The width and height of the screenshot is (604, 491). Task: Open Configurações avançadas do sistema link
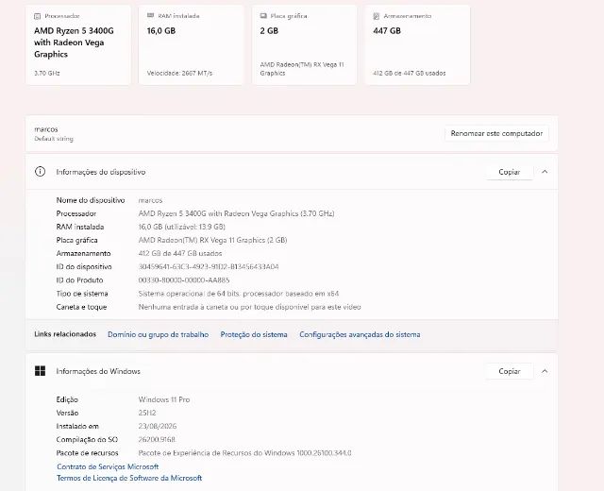tap(360, 334)
